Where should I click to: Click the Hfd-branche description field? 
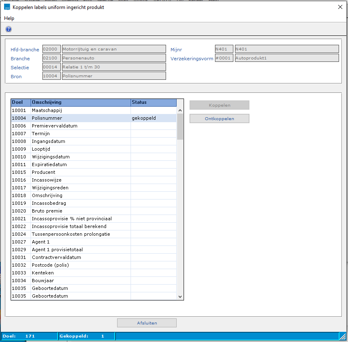tap(113, 49)
